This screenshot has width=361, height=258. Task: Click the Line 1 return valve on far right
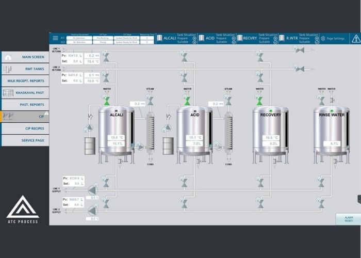click(x=298, y=50)
